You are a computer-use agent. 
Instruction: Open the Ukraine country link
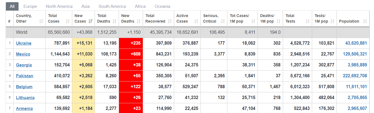tap(24, 43)
